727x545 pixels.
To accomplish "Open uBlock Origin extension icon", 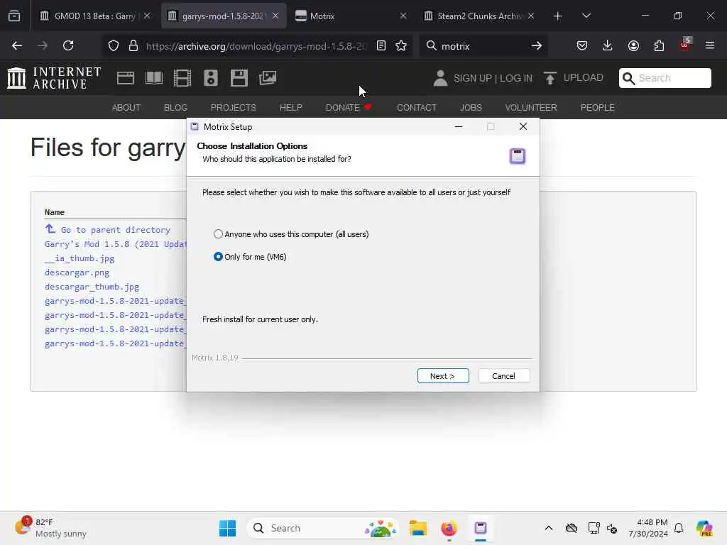I will (x=685, y=45).
